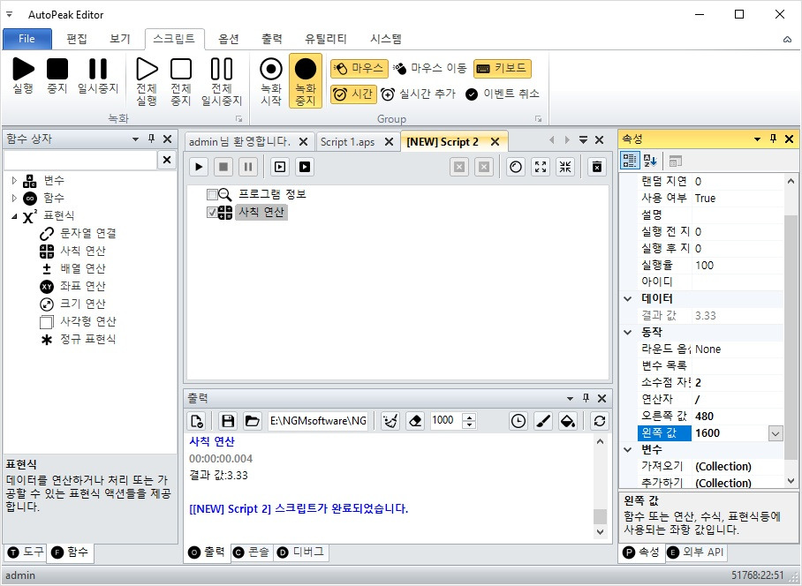
Task: Switch to 디버그 bottom tab
Action: pos(300,552)
